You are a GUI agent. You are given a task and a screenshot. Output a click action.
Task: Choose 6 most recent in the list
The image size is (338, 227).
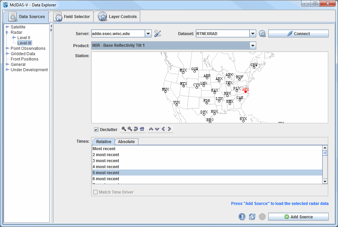(x=207, y=179)
